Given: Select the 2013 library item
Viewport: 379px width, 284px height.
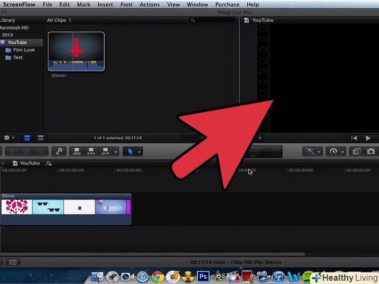Looking at the screenshot, I should [x=7, y=35].
